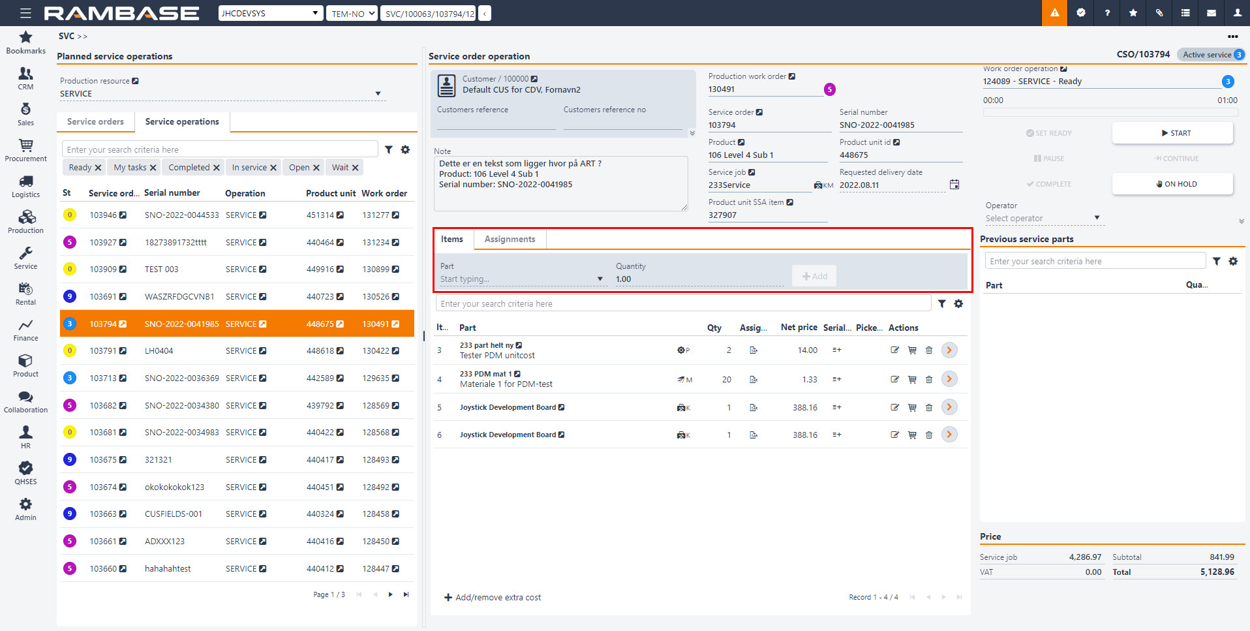The image size is (1250, 631).
Task: Click the alert warning icon in header
Action: pos(1054,13)
